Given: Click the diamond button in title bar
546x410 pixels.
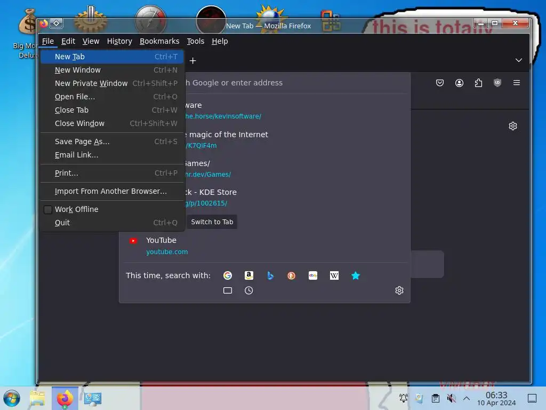Looking at the screenshot, I should pos(56,23).
